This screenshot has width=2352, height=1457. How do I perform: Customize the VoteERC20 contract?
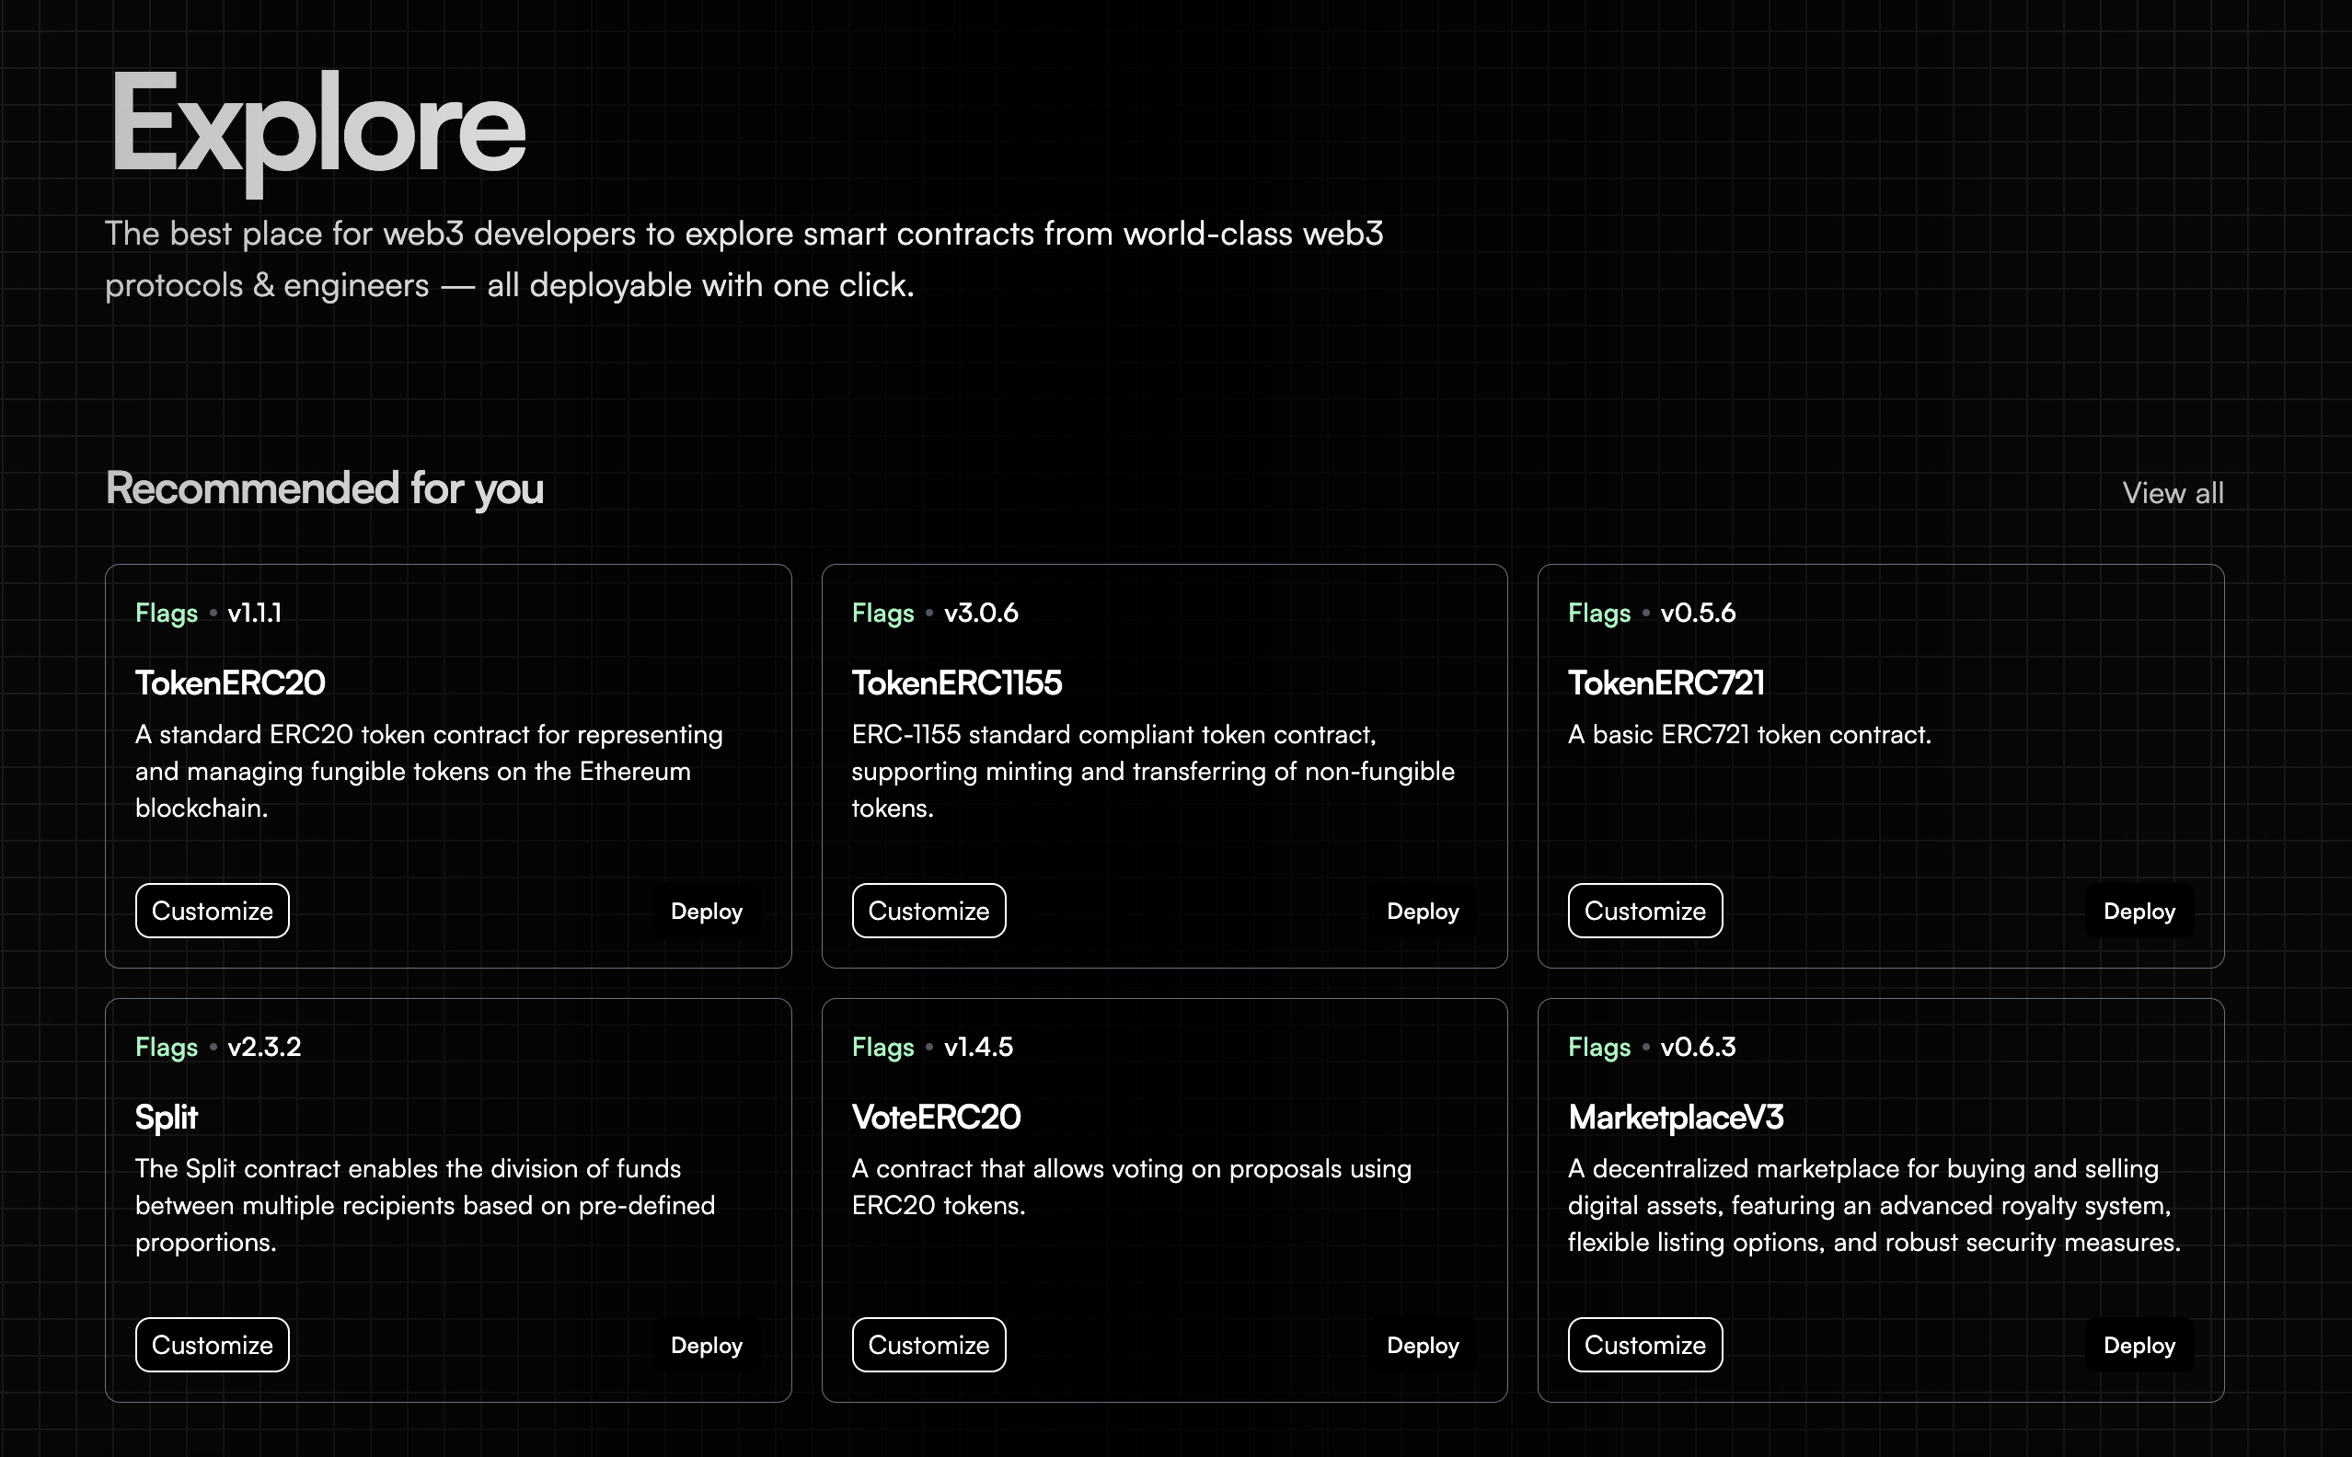928,1344
